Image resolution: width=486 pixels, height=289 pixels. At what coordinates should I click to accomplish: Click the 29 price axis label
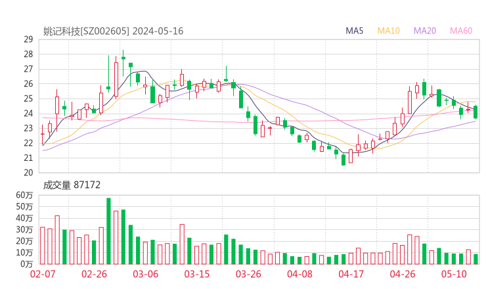pyautogui.click(x=28, y=39)
